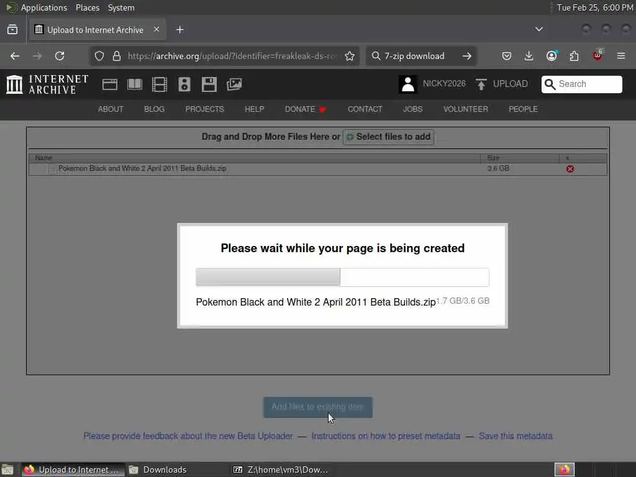
Task: Click the upload arrow icon
Action: [x=481, y=84]
